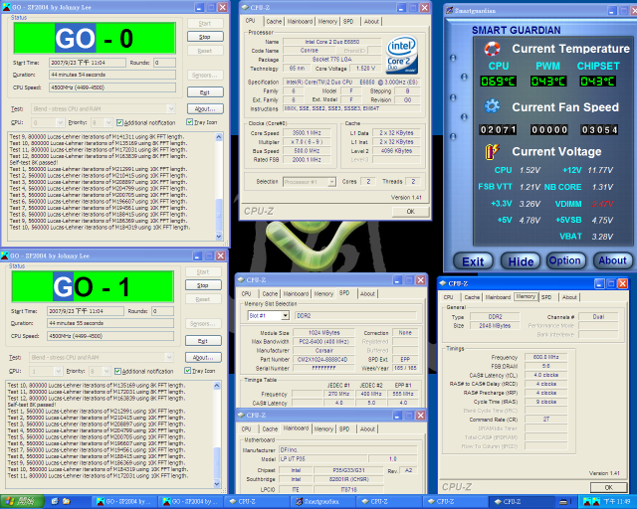Open SPD tab in CPU-Z Memory window
Screen dimensions: 637x509
[546, 297]
